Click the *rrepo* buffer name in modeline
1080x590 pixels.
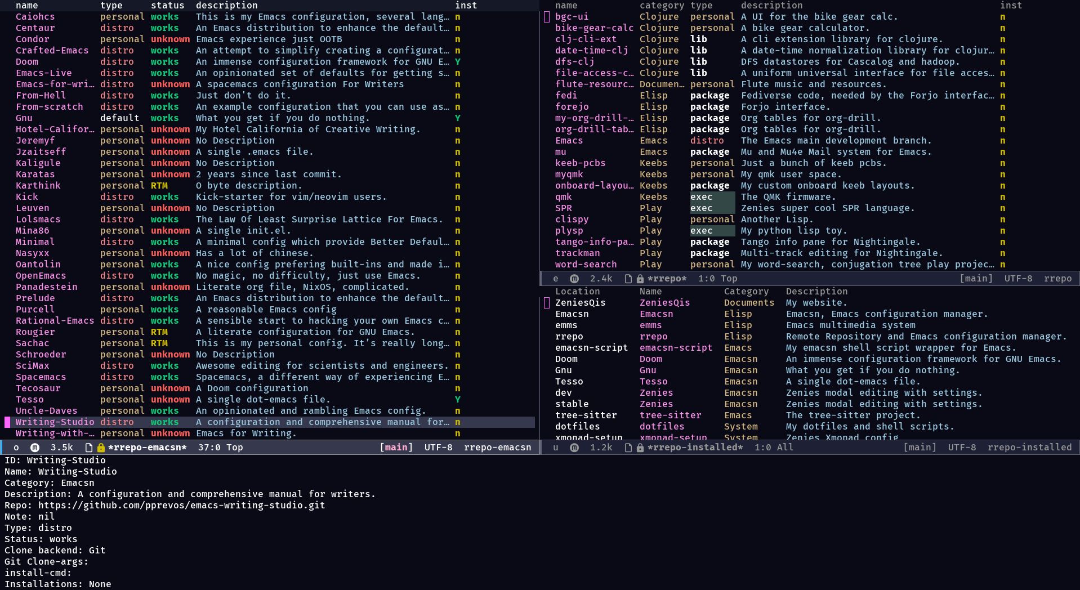click(667, 279)
